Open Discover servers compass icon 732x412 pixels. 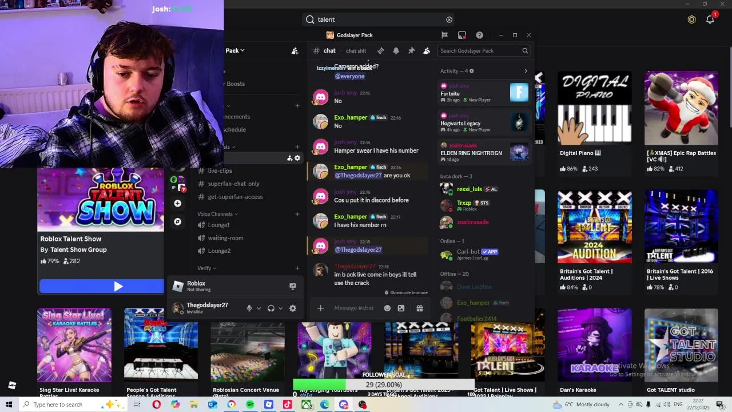pyautogui.click(x=177, y=221)
